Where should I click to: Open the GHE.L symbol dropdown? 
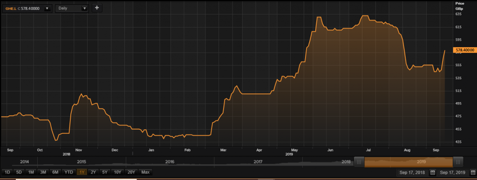(48, 8)
